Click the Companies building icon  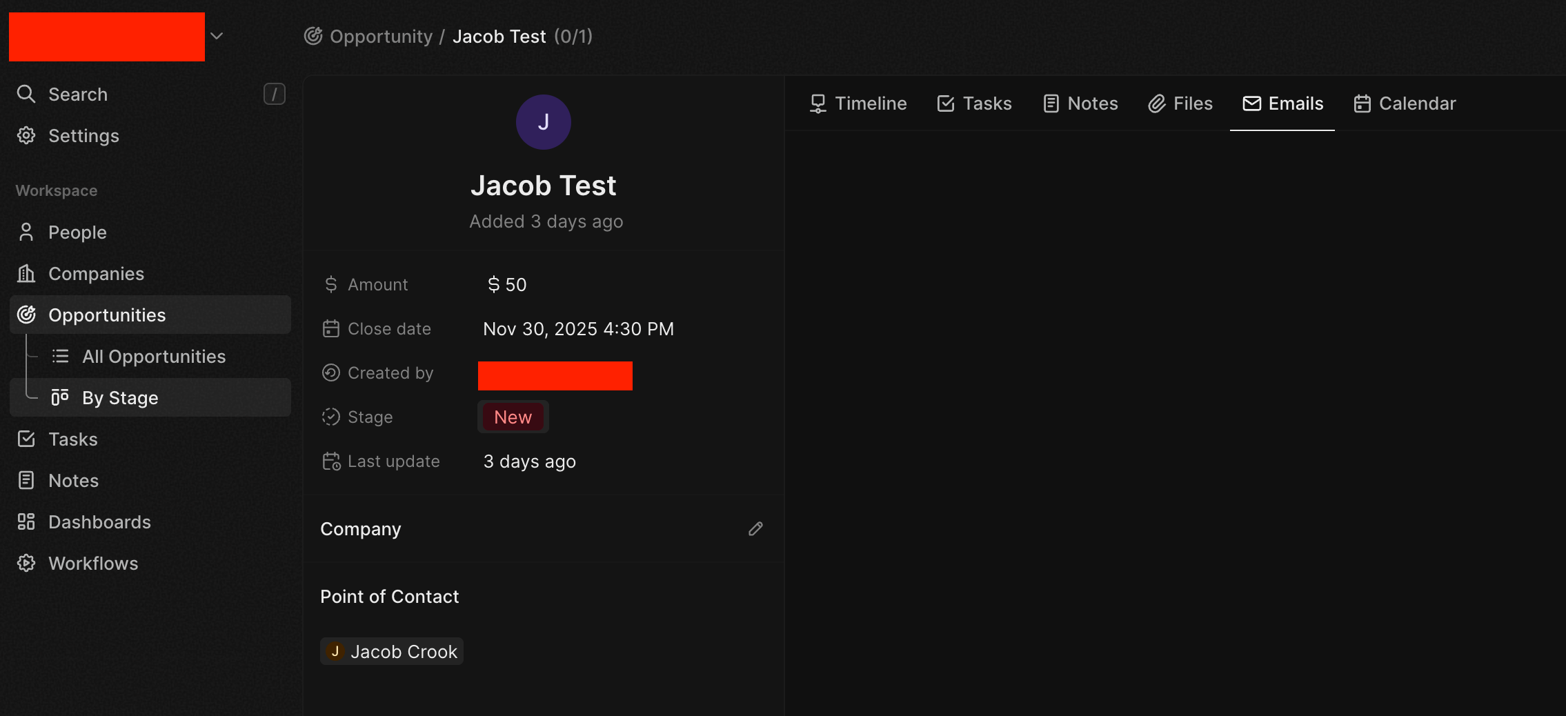26,273
